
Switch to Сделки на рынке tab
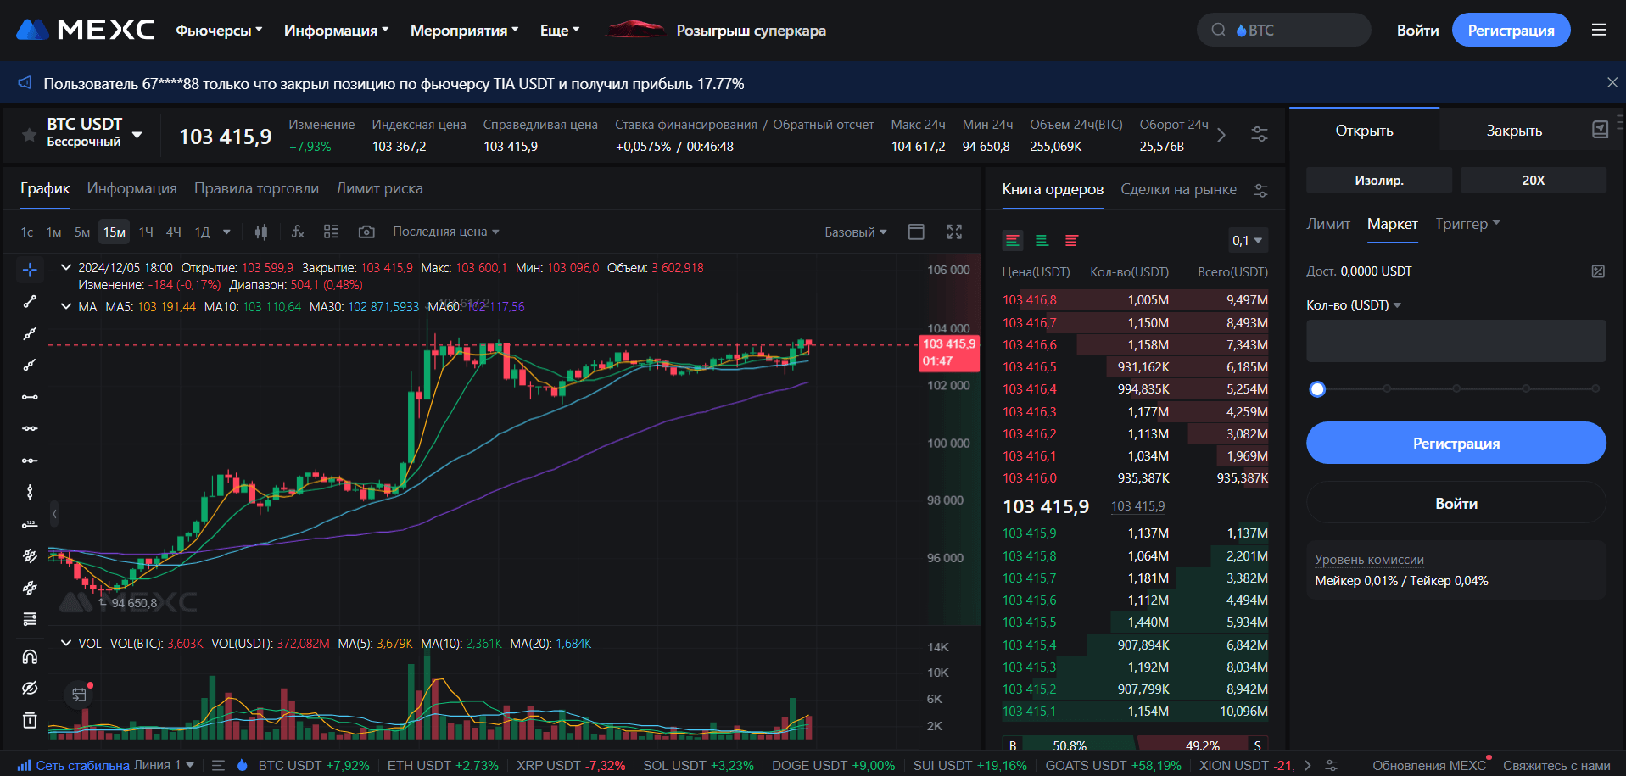click(x=1178, y=189)
